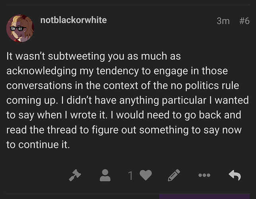This screenshot has height=199, width=256.
Task: Click the hammer-shaped staff action icon
Action: click(x=75, y=175)
